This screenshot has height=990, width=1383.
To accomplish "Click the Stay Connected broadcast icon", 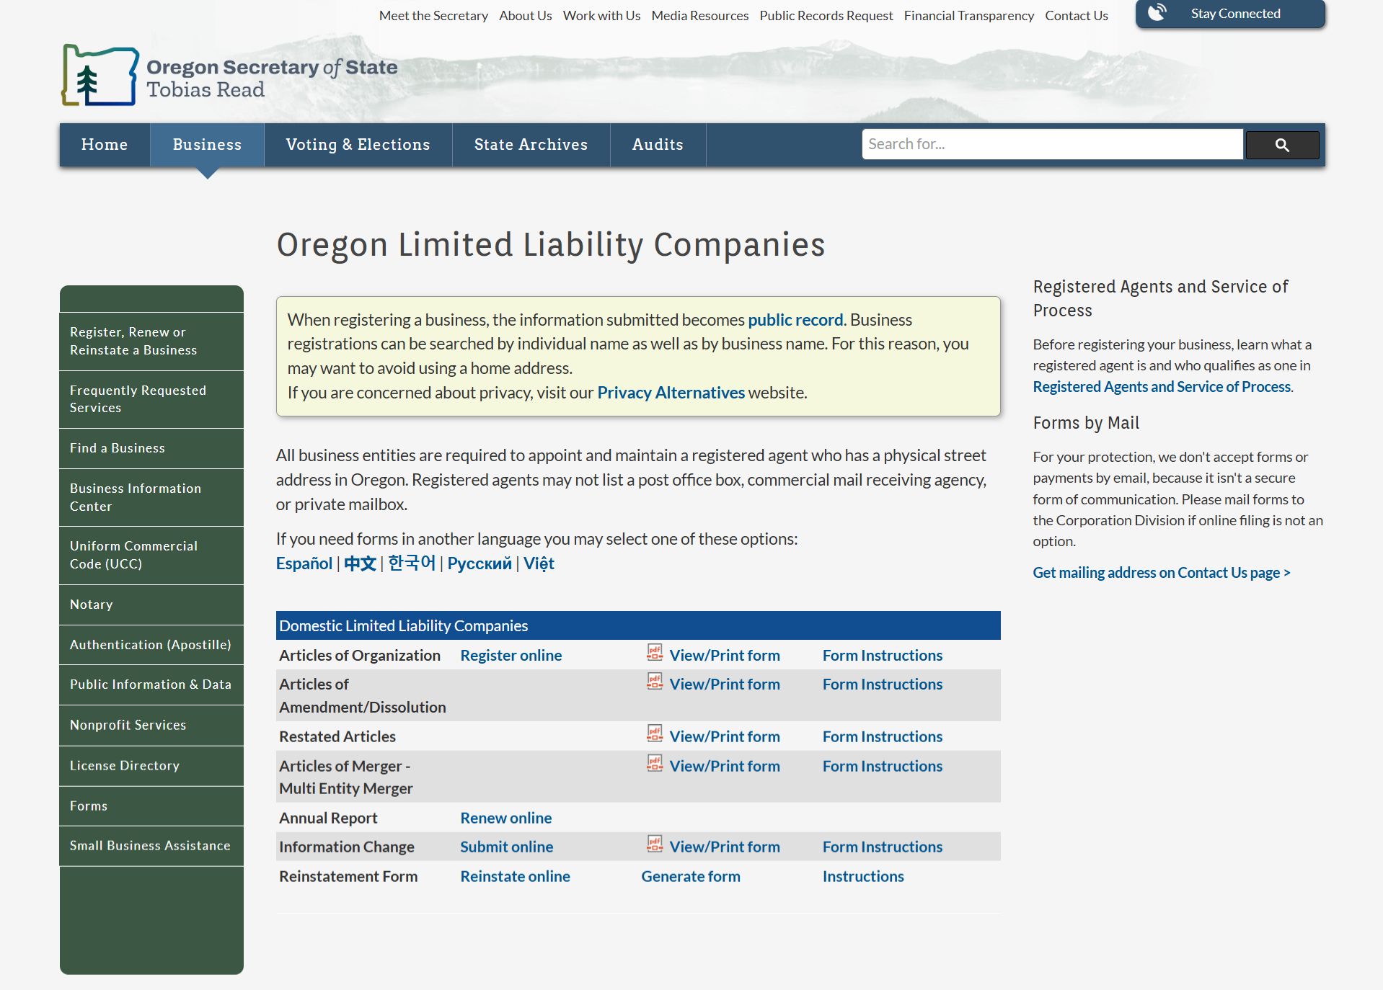I will pyautogui.click(x=1158, y=12).
